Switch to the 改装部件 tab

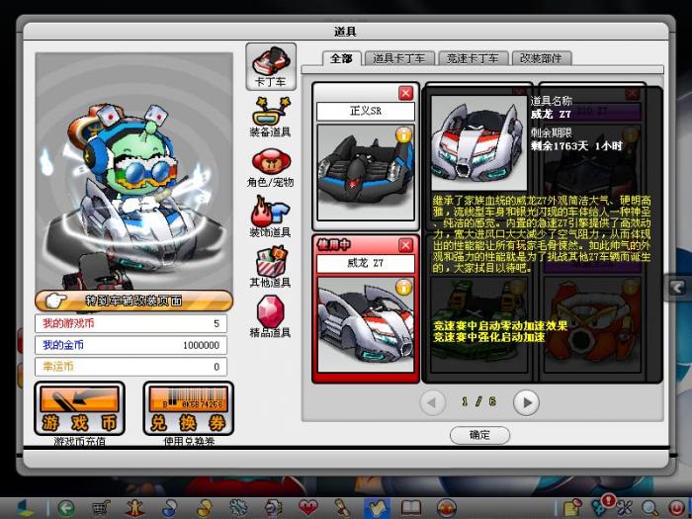pos(541,58)
